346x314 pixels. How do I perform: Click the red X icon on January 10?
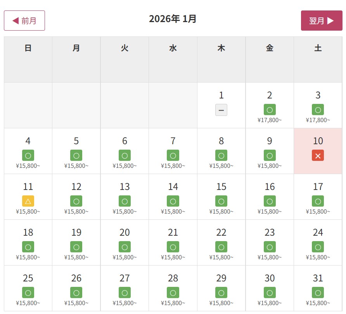tap(318, 155)
